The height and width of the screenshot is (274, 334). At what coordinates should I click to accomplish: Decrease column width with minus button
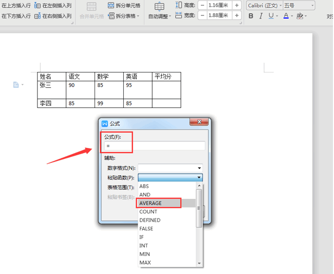click(x=202, y=15)
